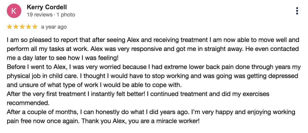
Task: Click Kerry Cordell's pink K avatar
Action: [14, 11]
